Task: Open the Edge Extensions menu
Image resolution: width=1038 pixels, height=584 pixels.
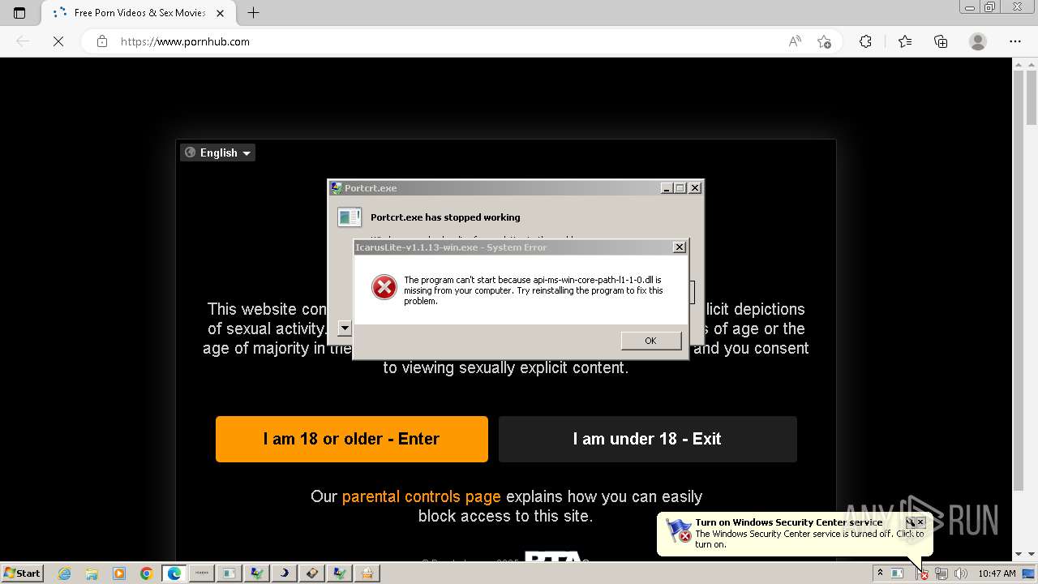Action: (865, 41)
